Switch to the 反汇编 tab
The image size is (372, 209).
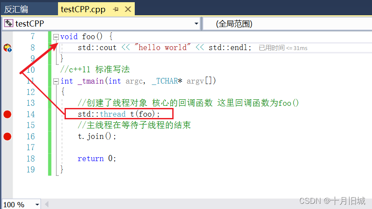[x=16, y=10]
